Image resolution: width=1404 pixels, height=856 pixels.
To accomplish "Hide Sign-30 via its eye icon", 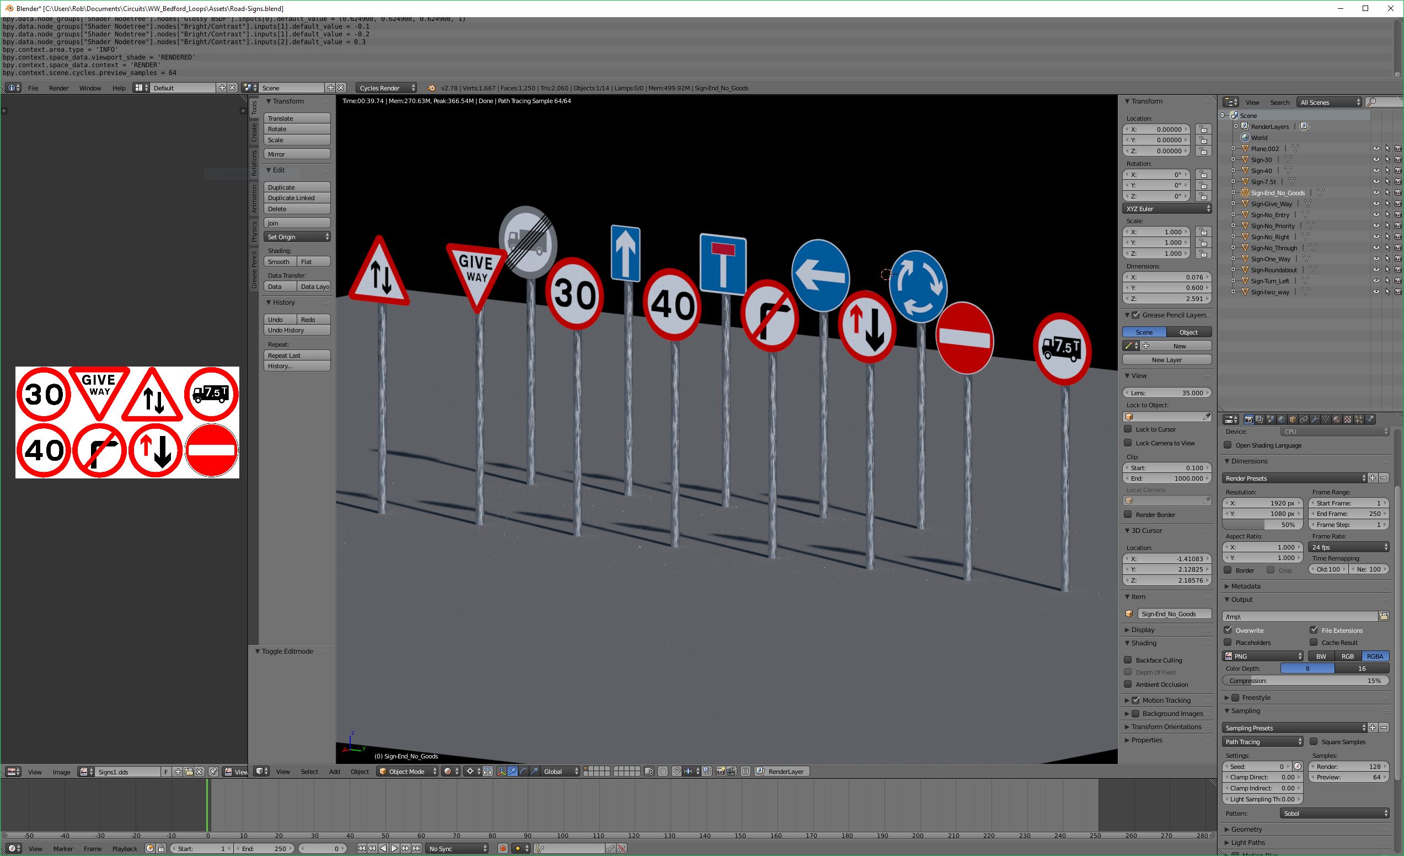I will click(1376, 159).
